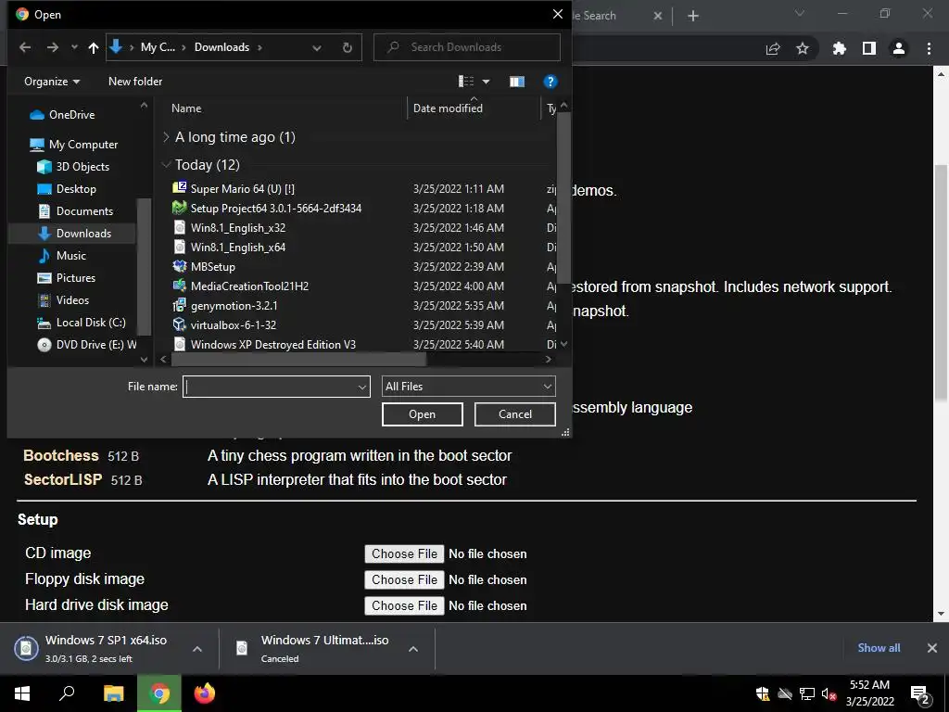
Task: Change the file view layout icon
Action: pyautogui.click(x=466, y=82)
